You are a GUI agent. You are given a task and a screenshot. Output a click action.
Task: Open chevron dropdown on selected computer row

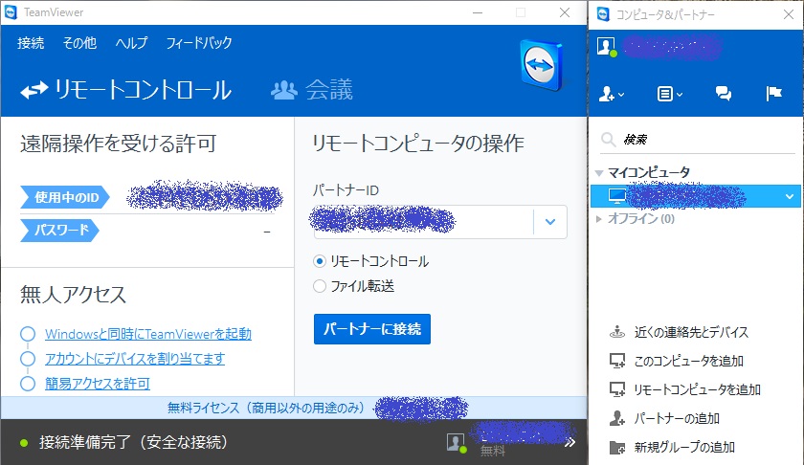click(x=789, y=196)
